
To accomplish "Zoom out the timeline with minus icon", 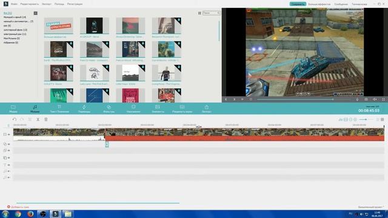I will pyautogui.click(x=350, y=119).
